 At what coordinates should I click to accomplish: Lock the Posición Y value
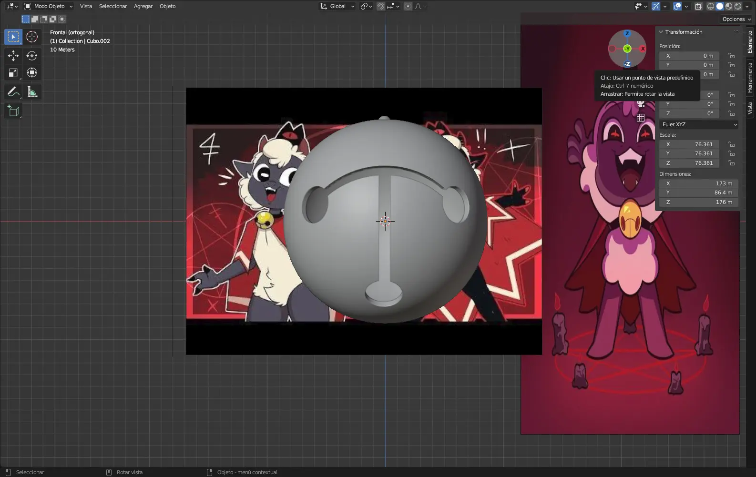coord(731,65)
